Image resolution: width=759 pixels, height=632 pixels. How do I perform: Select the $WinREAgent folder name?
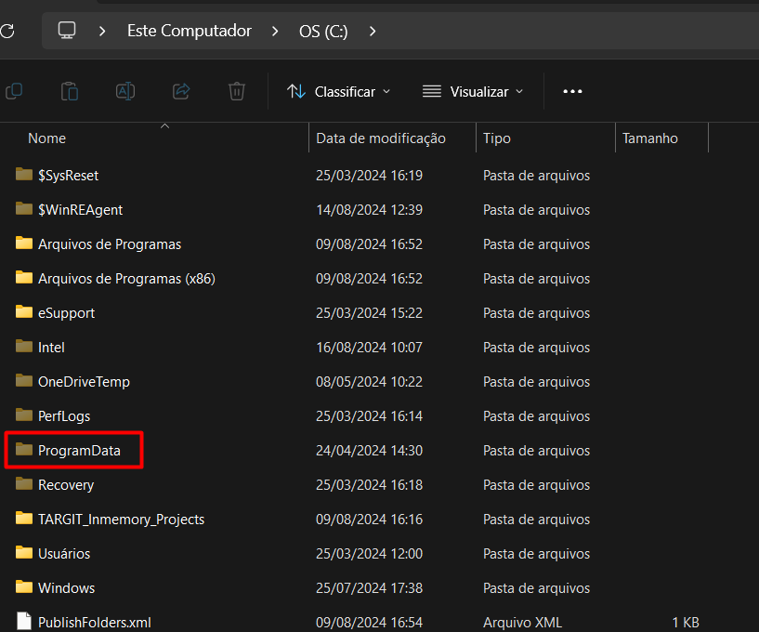coord(80,210)
